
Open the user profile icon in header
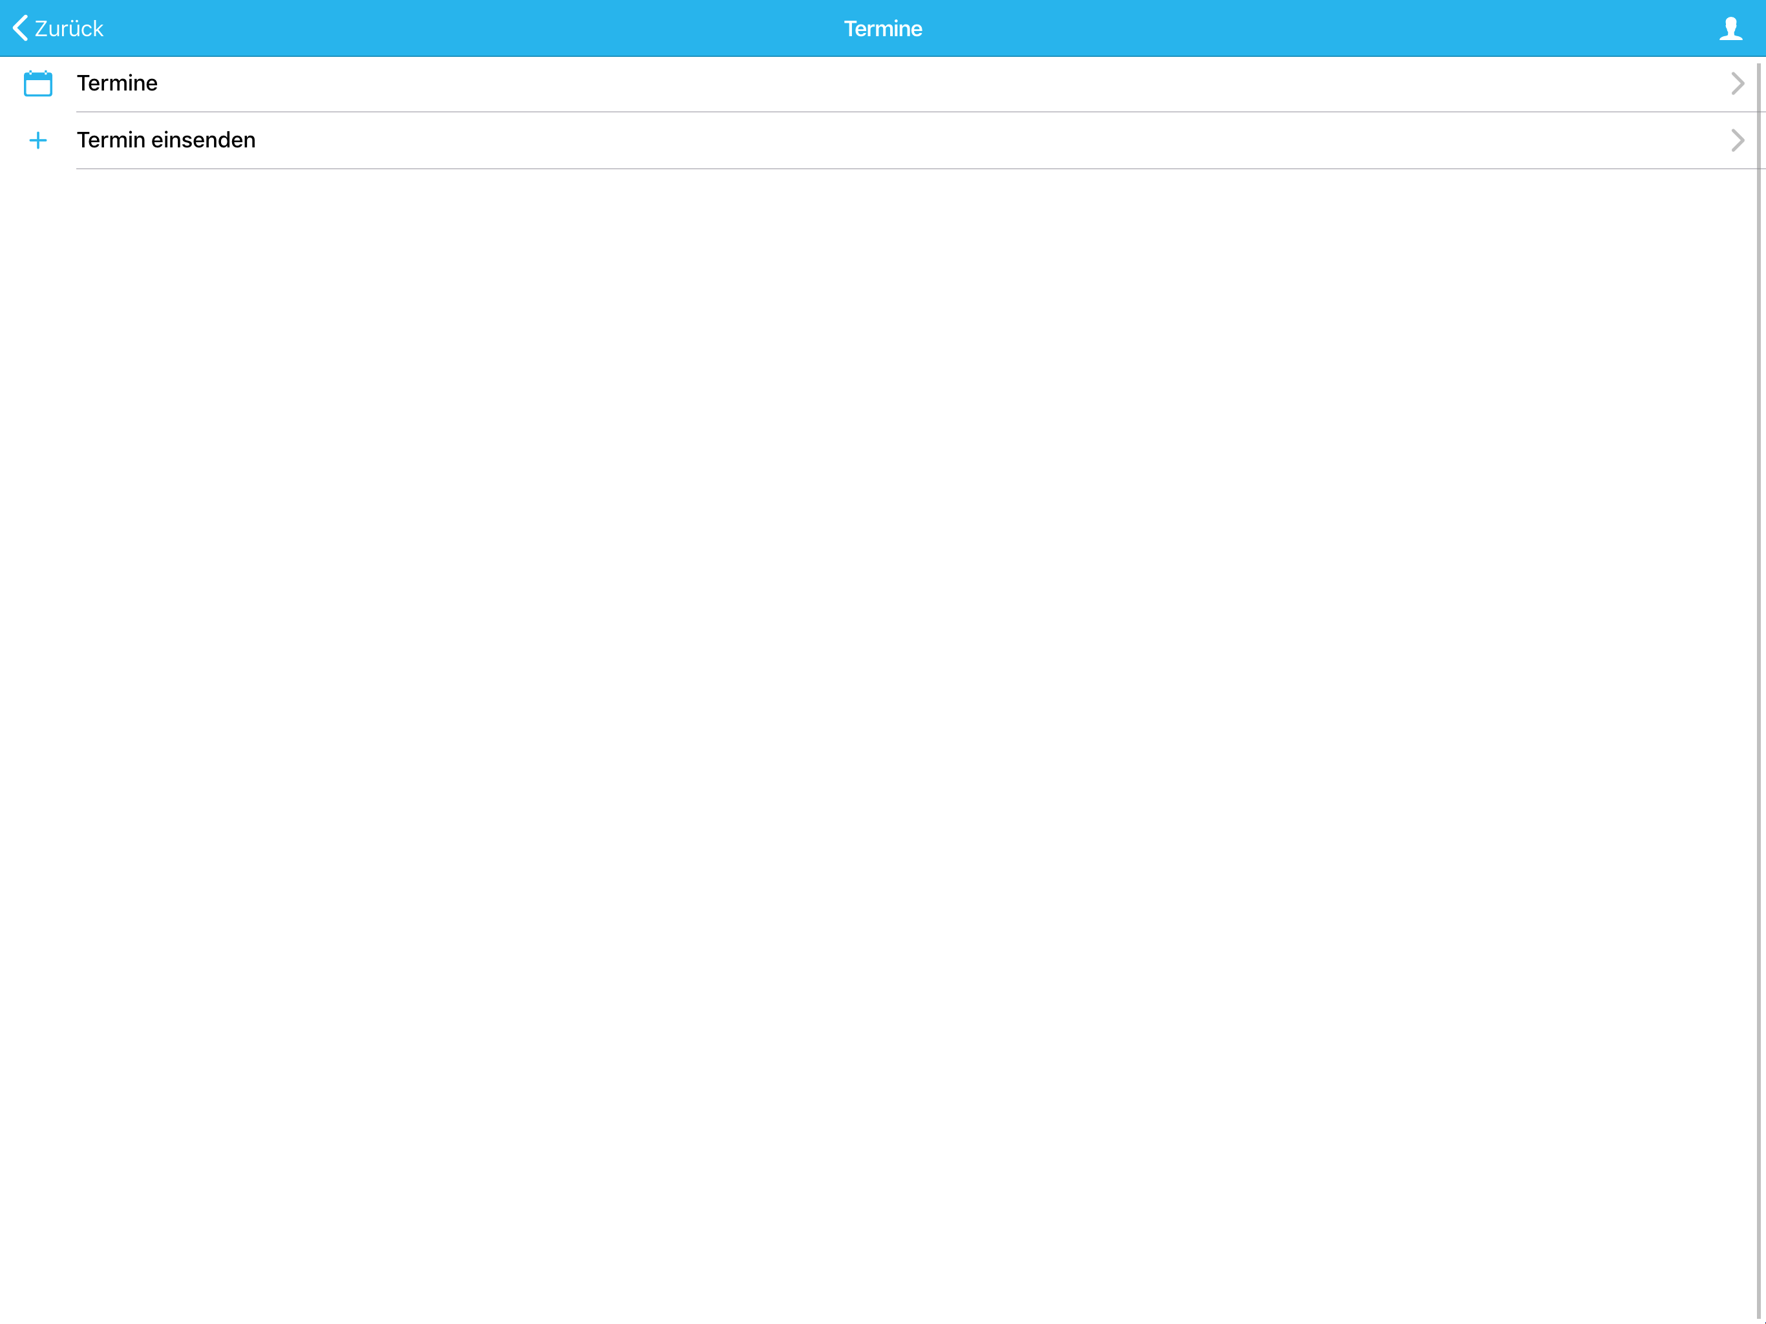1730,28
